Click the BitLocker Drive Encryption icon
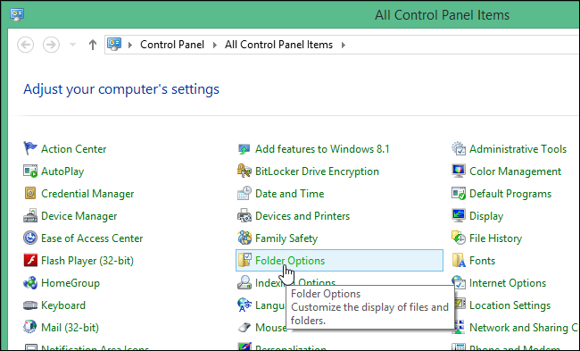This screenshot has width=580, height=351. coord(244,171)
